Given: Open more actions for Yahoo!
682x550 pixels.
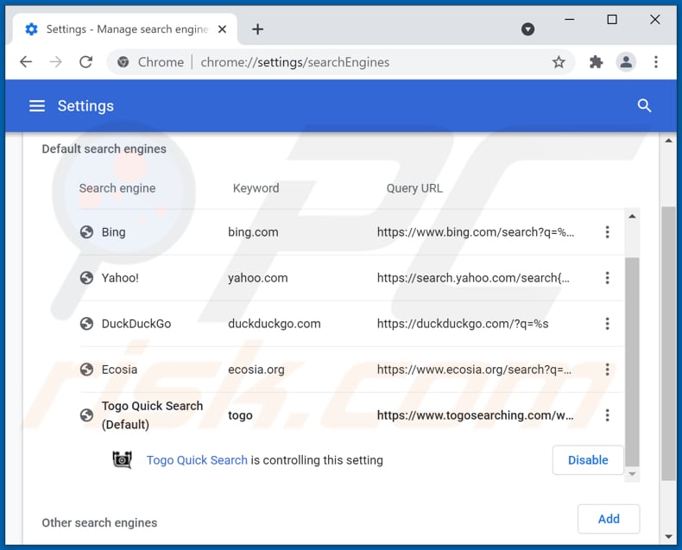Looking at the screenshot, I should (x=607, y=278).
